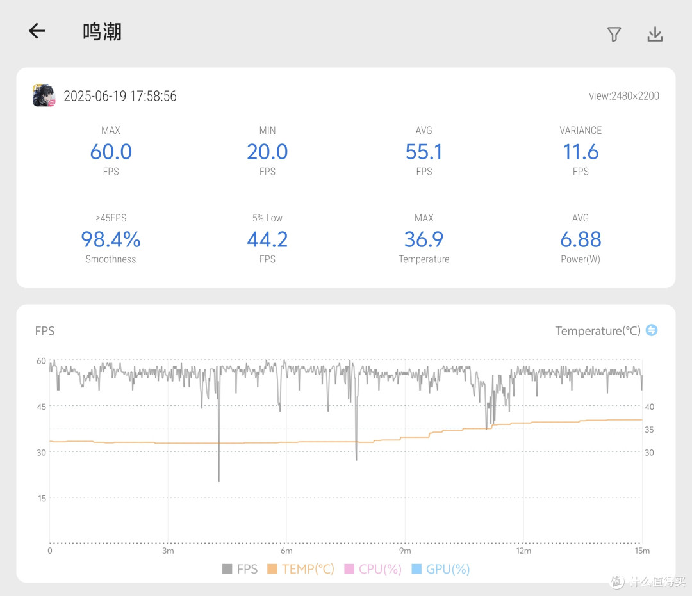Switch chart axis using Temperature toggle icon
The width and height of the screenshot is (692, 596).
pos(652,330)
